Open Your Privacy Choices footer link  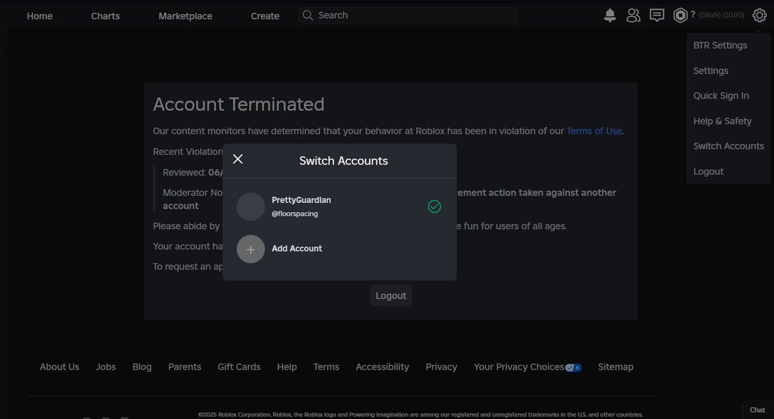[x=519, y=367]
